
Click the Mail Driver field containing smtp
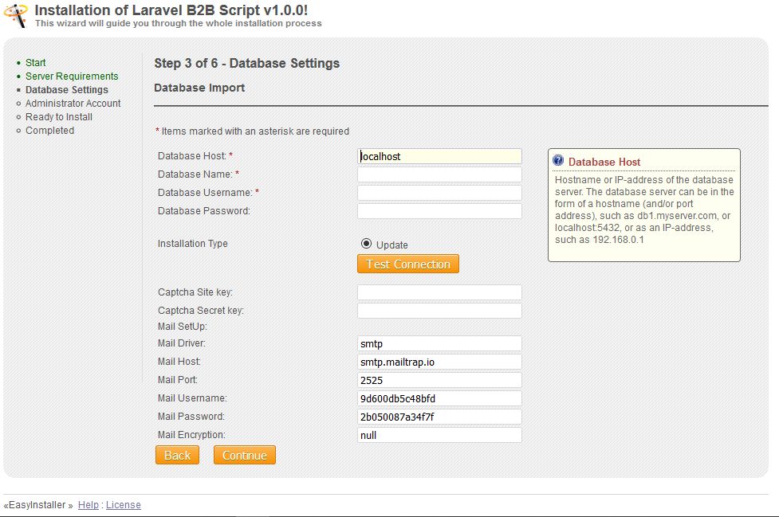(x=439, y=343)
